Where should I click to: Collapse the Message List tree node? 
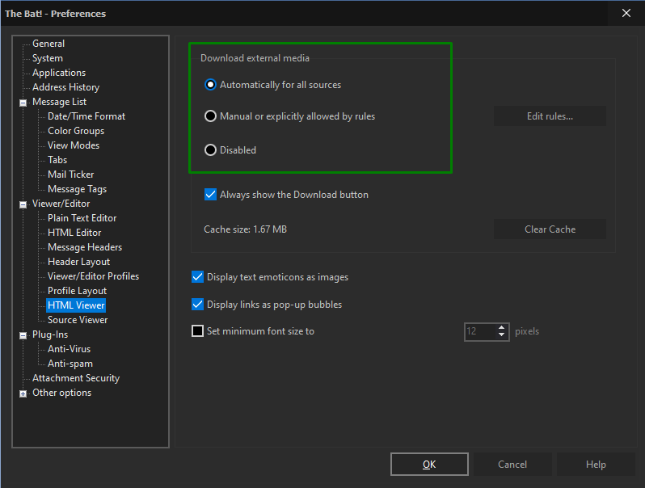(x=23, y=103)
